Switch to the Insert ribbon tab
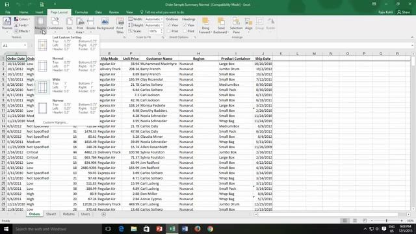This screenshot has width=416, height=234. point(39,12)
